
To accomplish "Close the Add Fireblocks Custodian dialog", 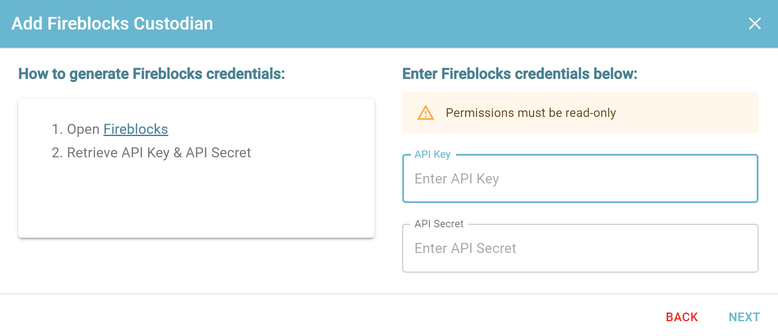I will click(755, 23).
